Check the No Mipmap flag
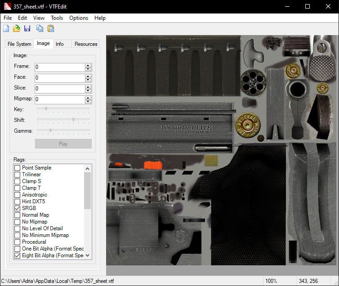339x286 pixels. coord(17,222)
